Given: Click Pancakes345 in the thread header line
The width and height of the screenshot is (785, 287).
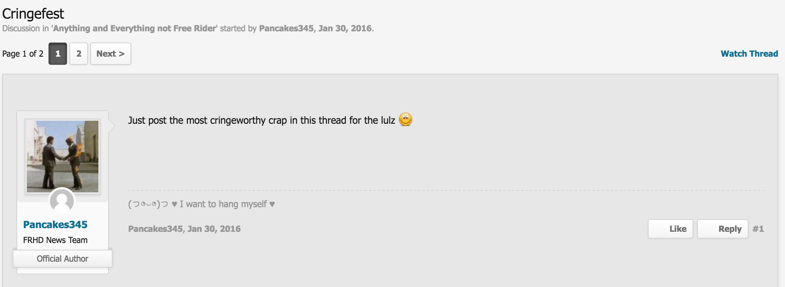Looking at the screenshot, I should point(286,28).
